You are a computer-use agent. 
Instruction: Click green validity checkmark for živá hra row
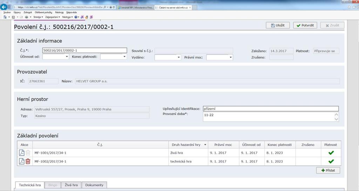coord(331,153)
